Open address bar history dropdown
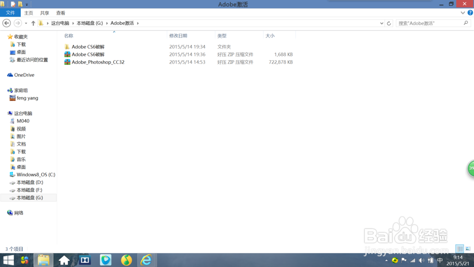Image resolution: width=474 pixels, height=267 pixels. click(x=382, y=23)
